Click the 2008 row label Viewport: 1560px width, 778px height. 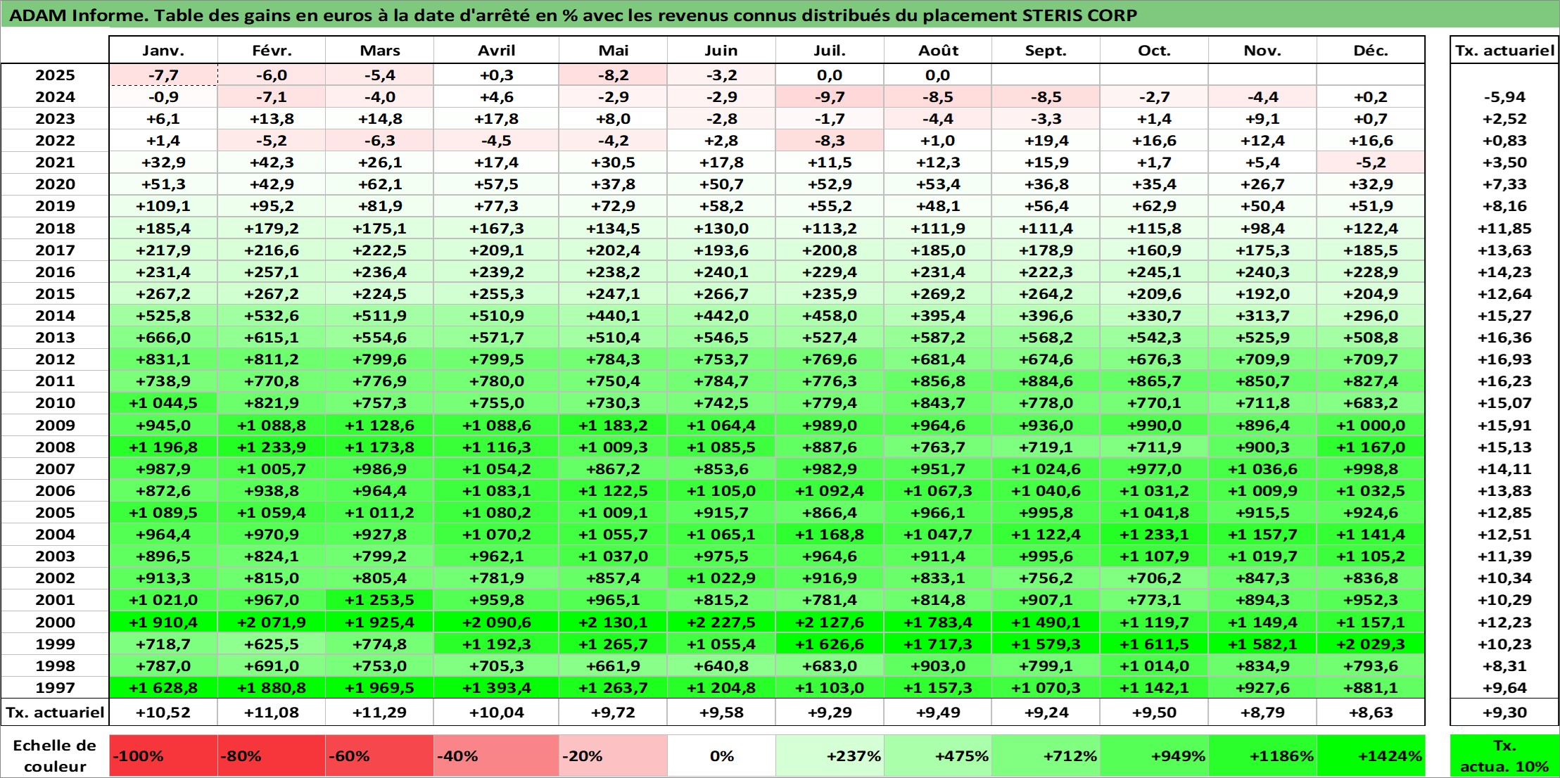pyautogui.click(x=55, y=447)
